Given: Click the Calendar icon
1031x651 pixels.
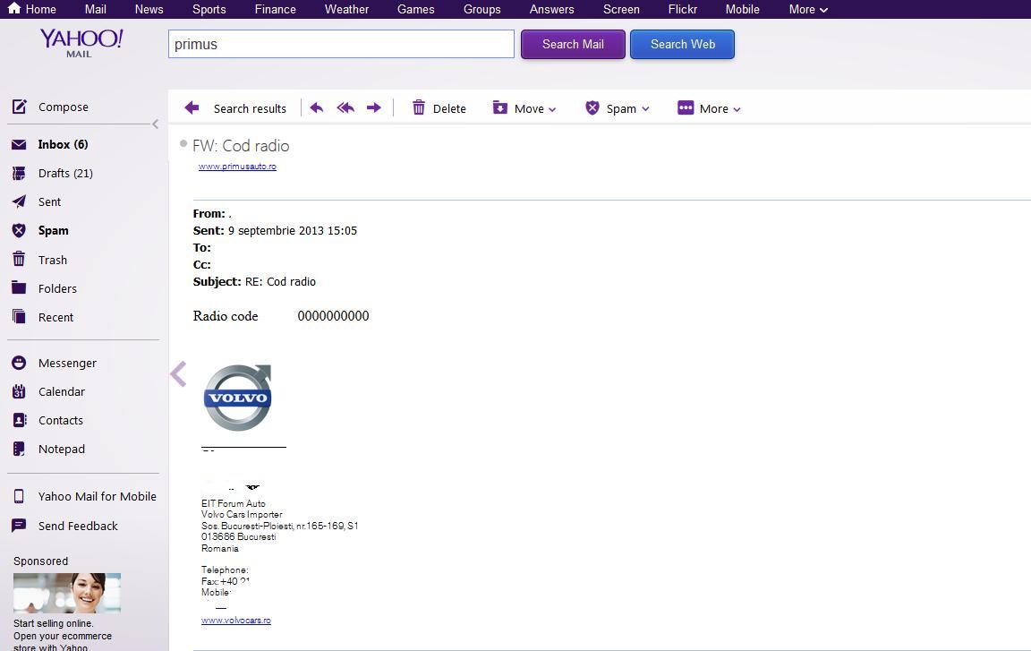Looking at the screenshot, I should tap(19, 391).
